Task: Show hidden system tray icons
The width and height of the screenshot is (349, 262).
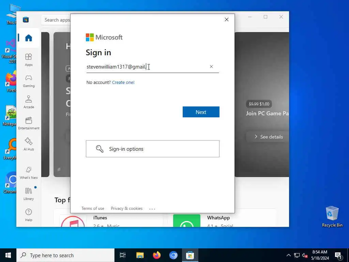Action: 288,255
